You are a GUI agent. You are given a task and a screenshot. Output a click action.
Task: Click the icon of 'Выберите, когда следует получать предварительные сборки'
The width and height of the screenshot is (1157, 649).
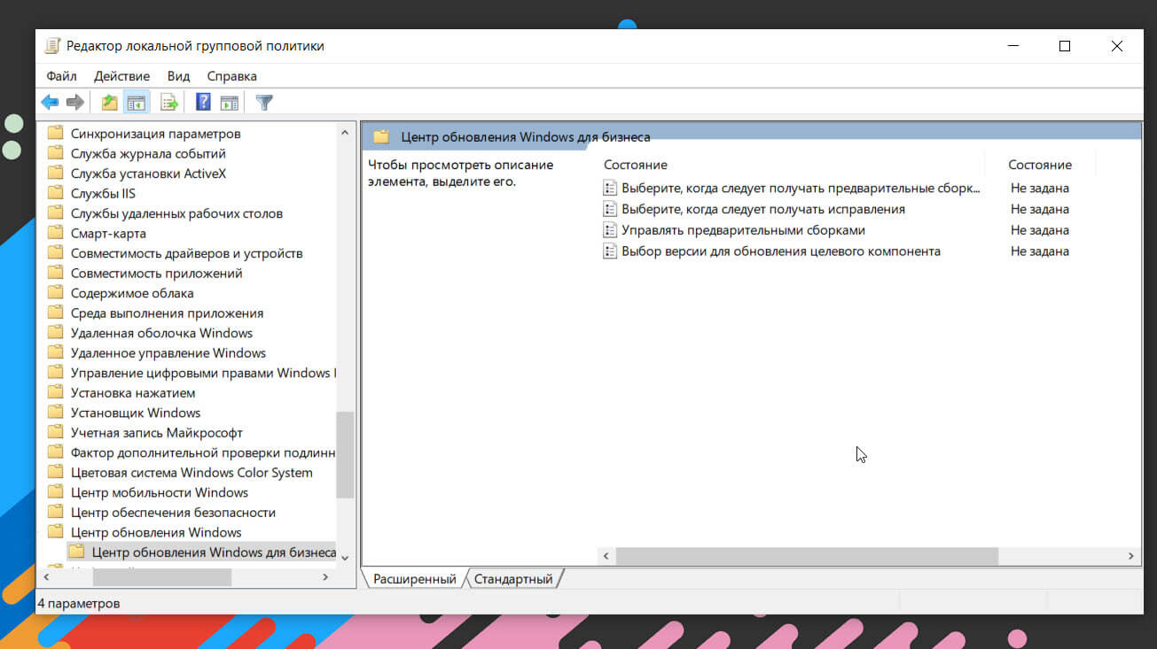[610, 188]
